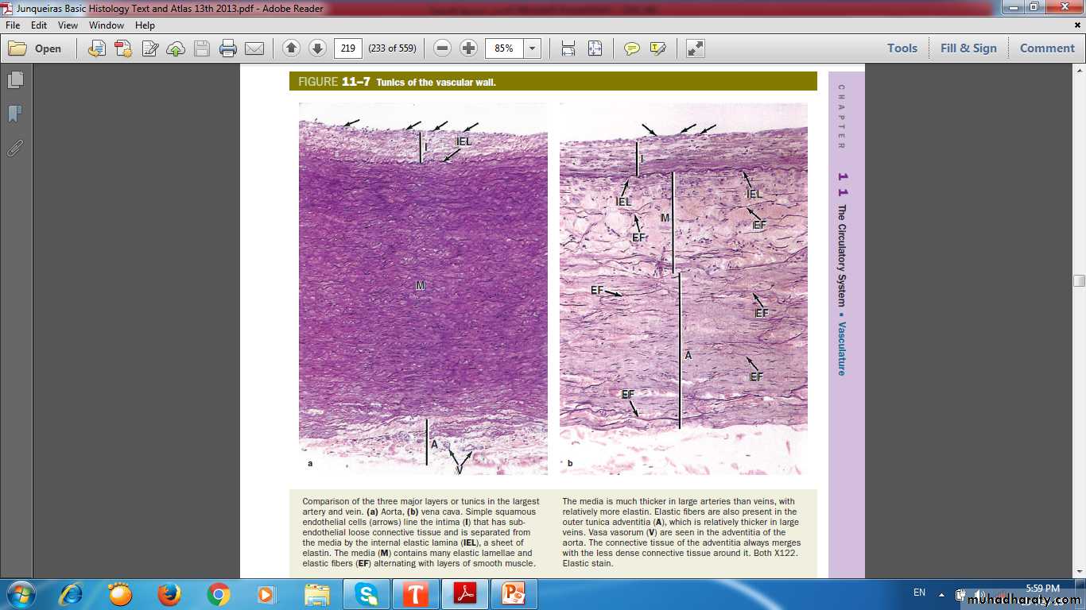This screenshot has width=1086, height=610.
Task: Open the Window menu
Action: tap(106, 25)
